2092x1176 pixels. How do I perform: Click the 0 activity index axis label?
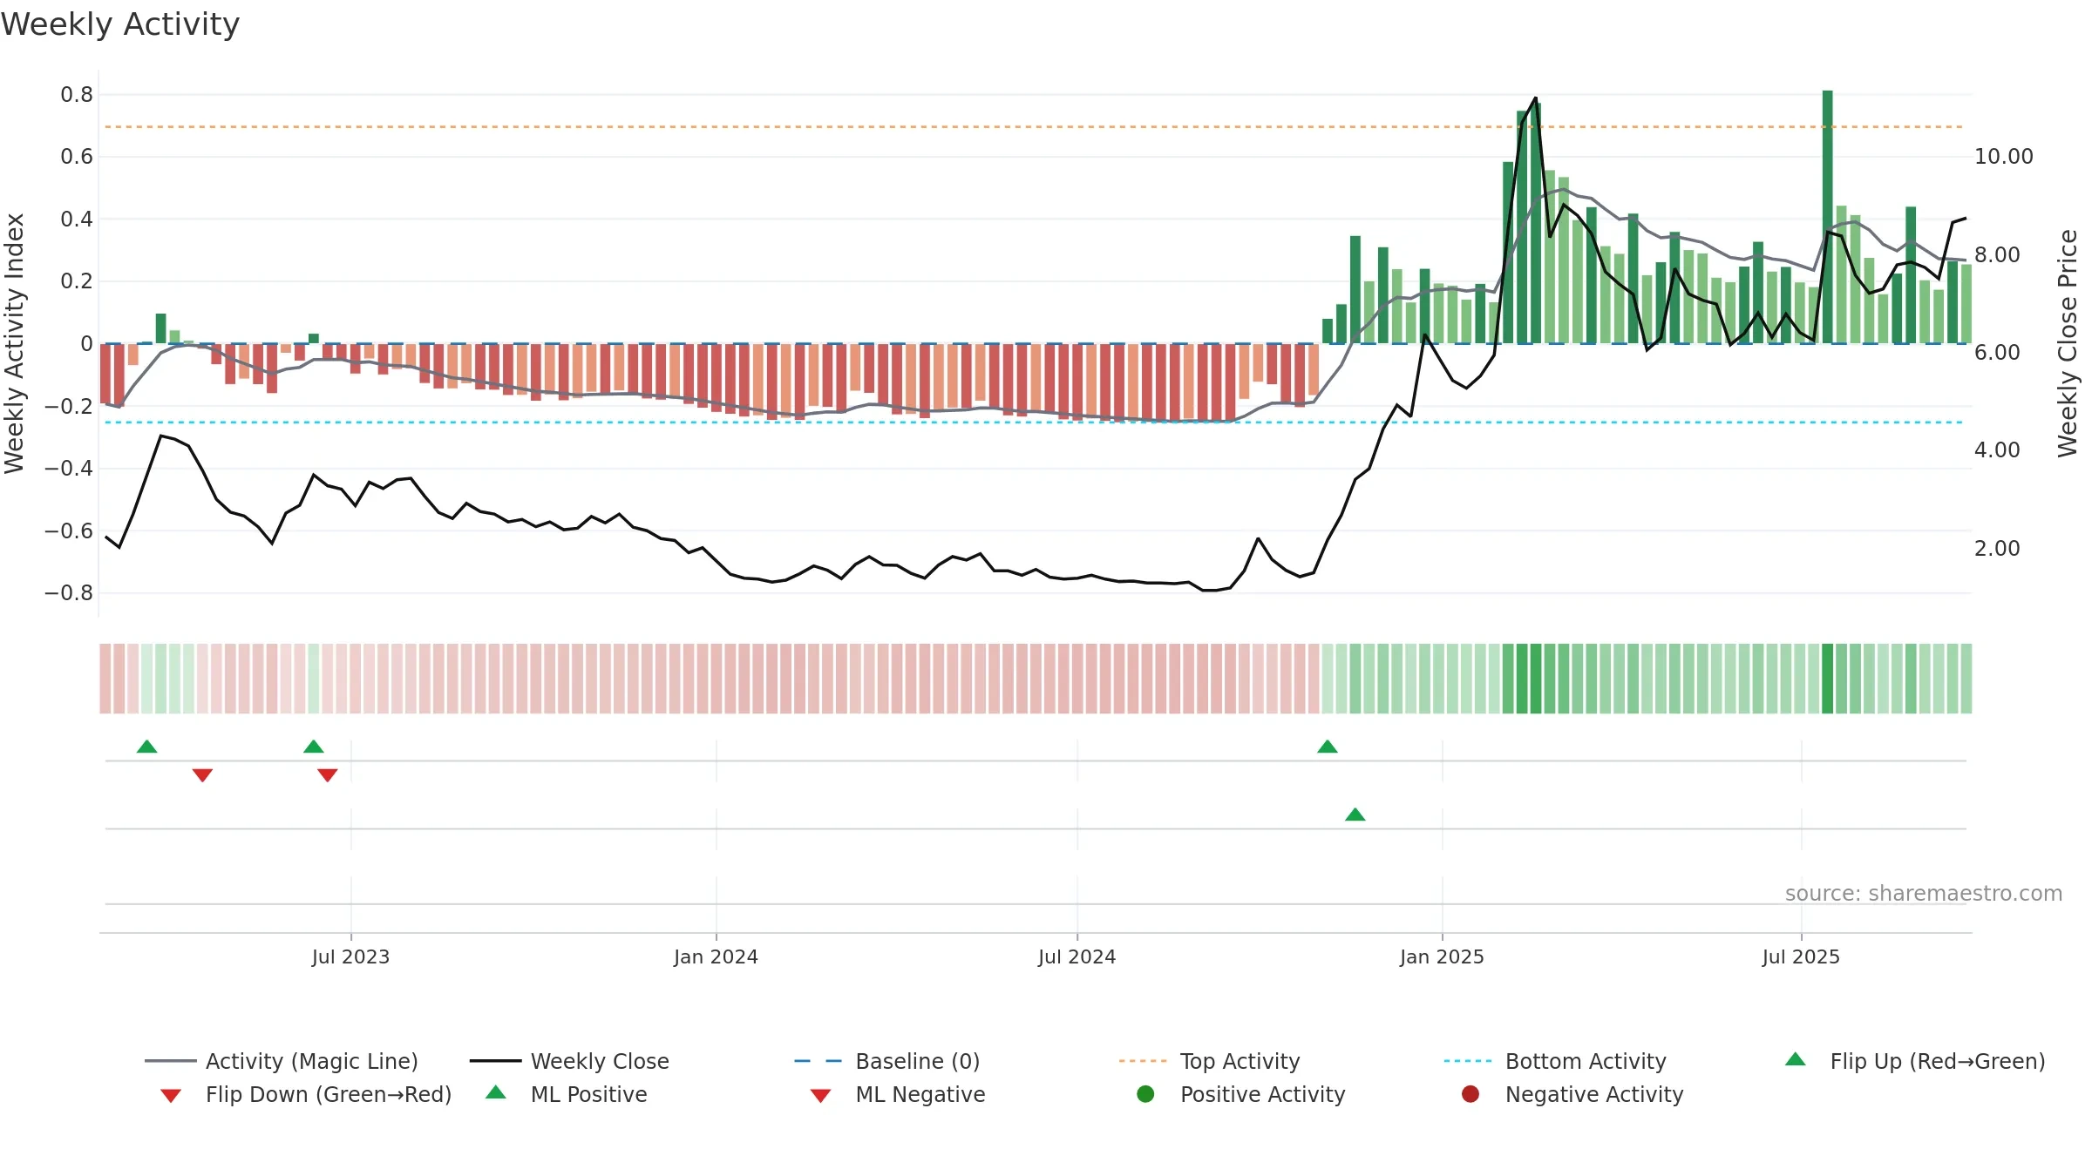[86, 344]
